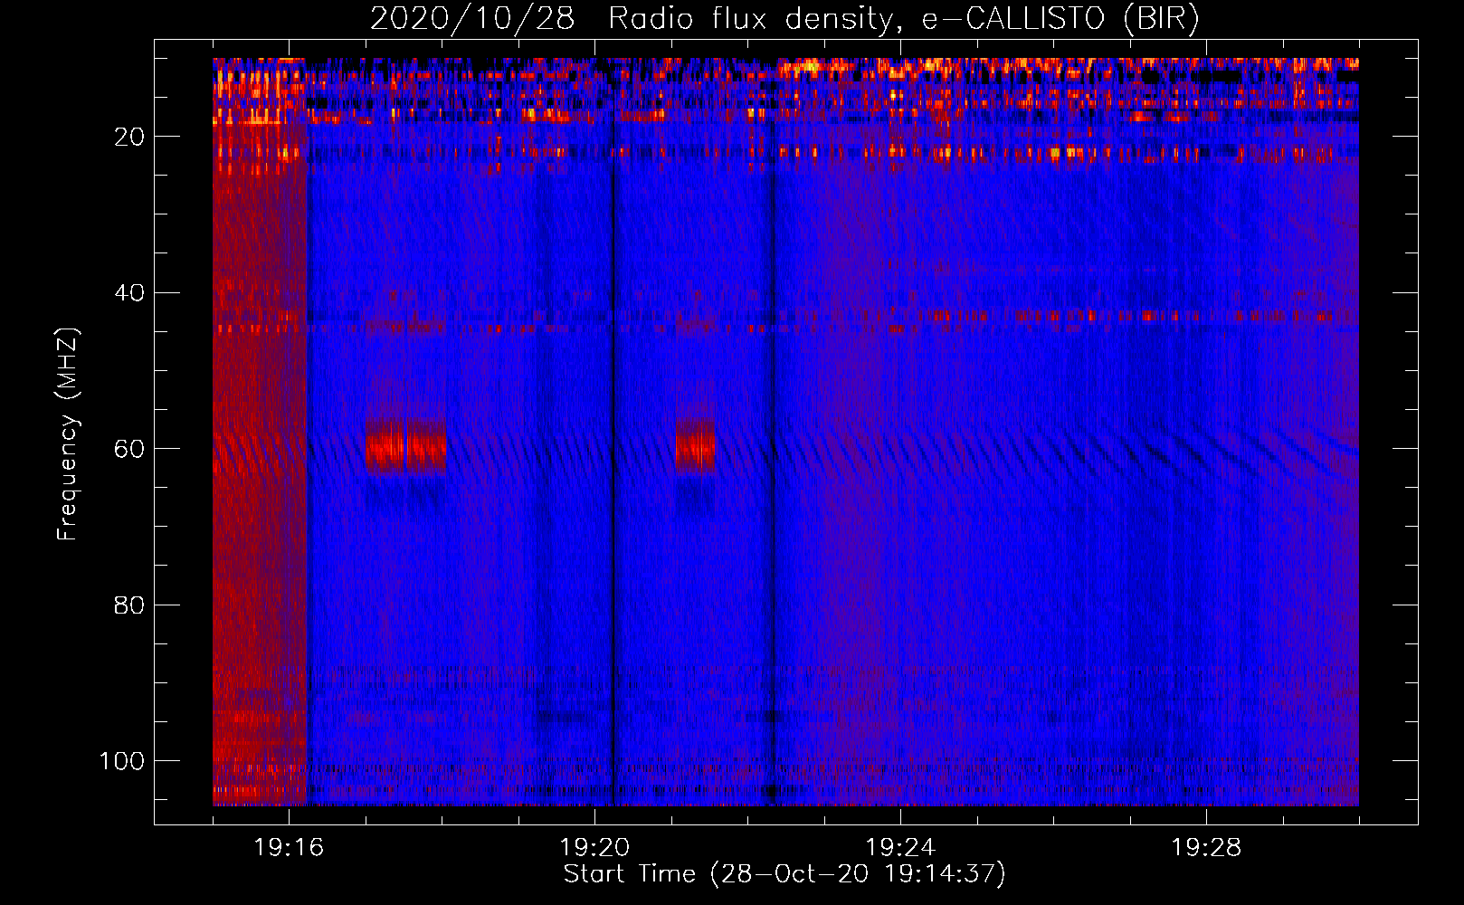
Task: Click the 40 frequency tick label
Action: coord(129,293)
